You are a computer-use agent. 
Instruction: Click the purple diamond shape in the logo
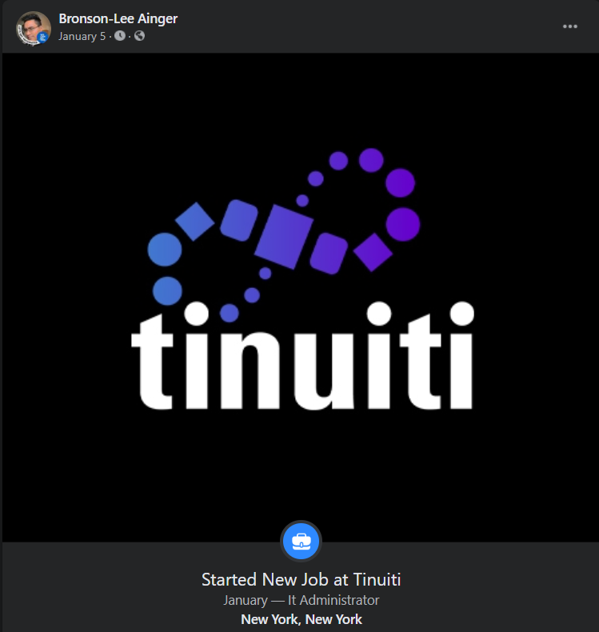373,252
